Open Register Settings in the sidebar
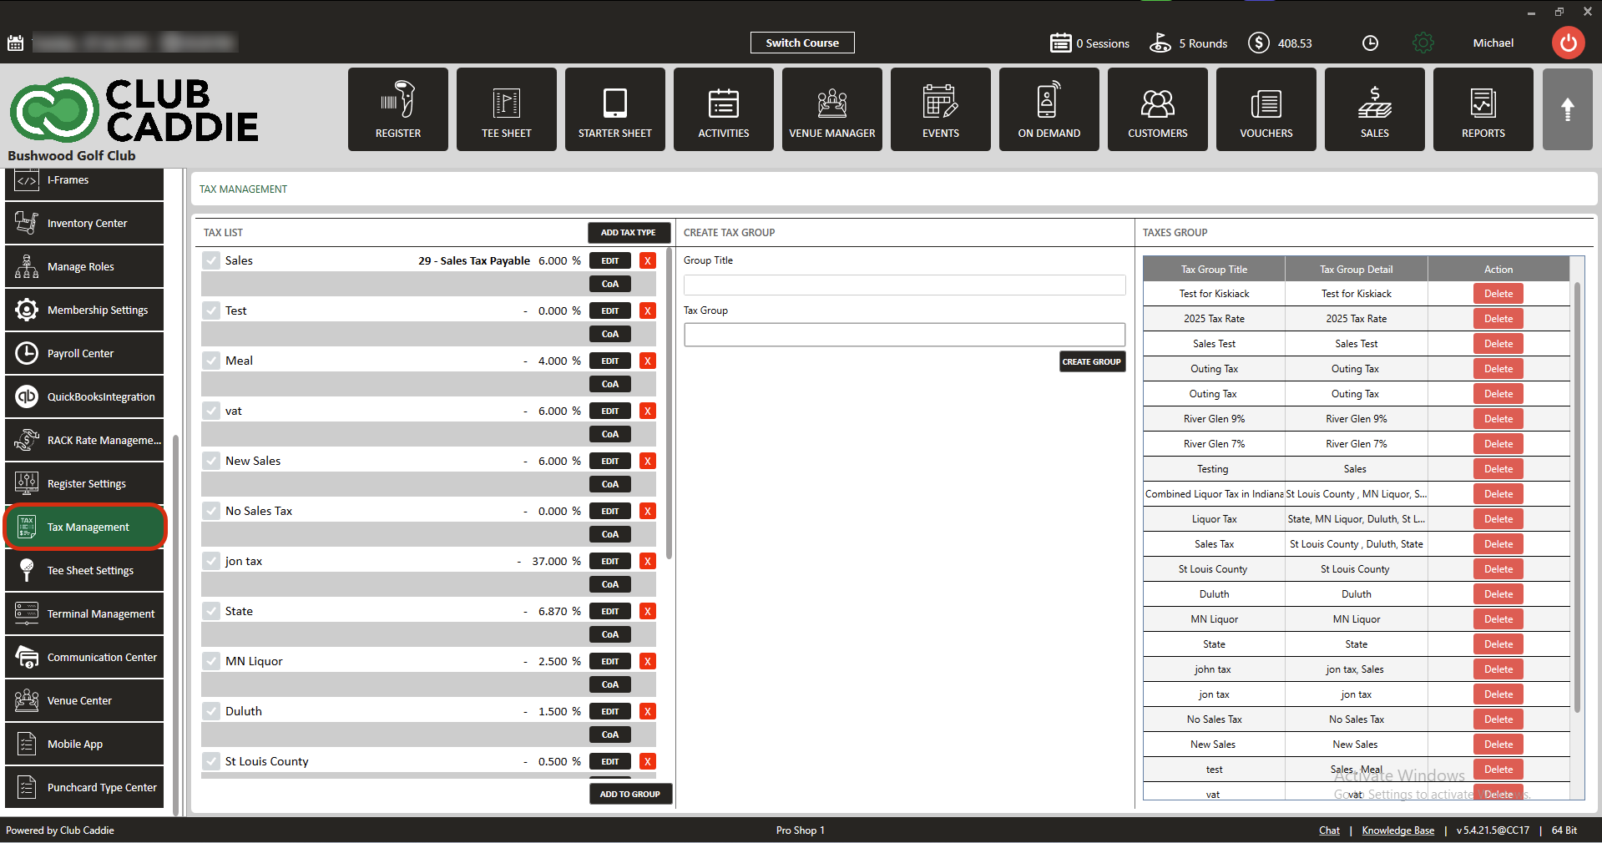 pos(84,483)
